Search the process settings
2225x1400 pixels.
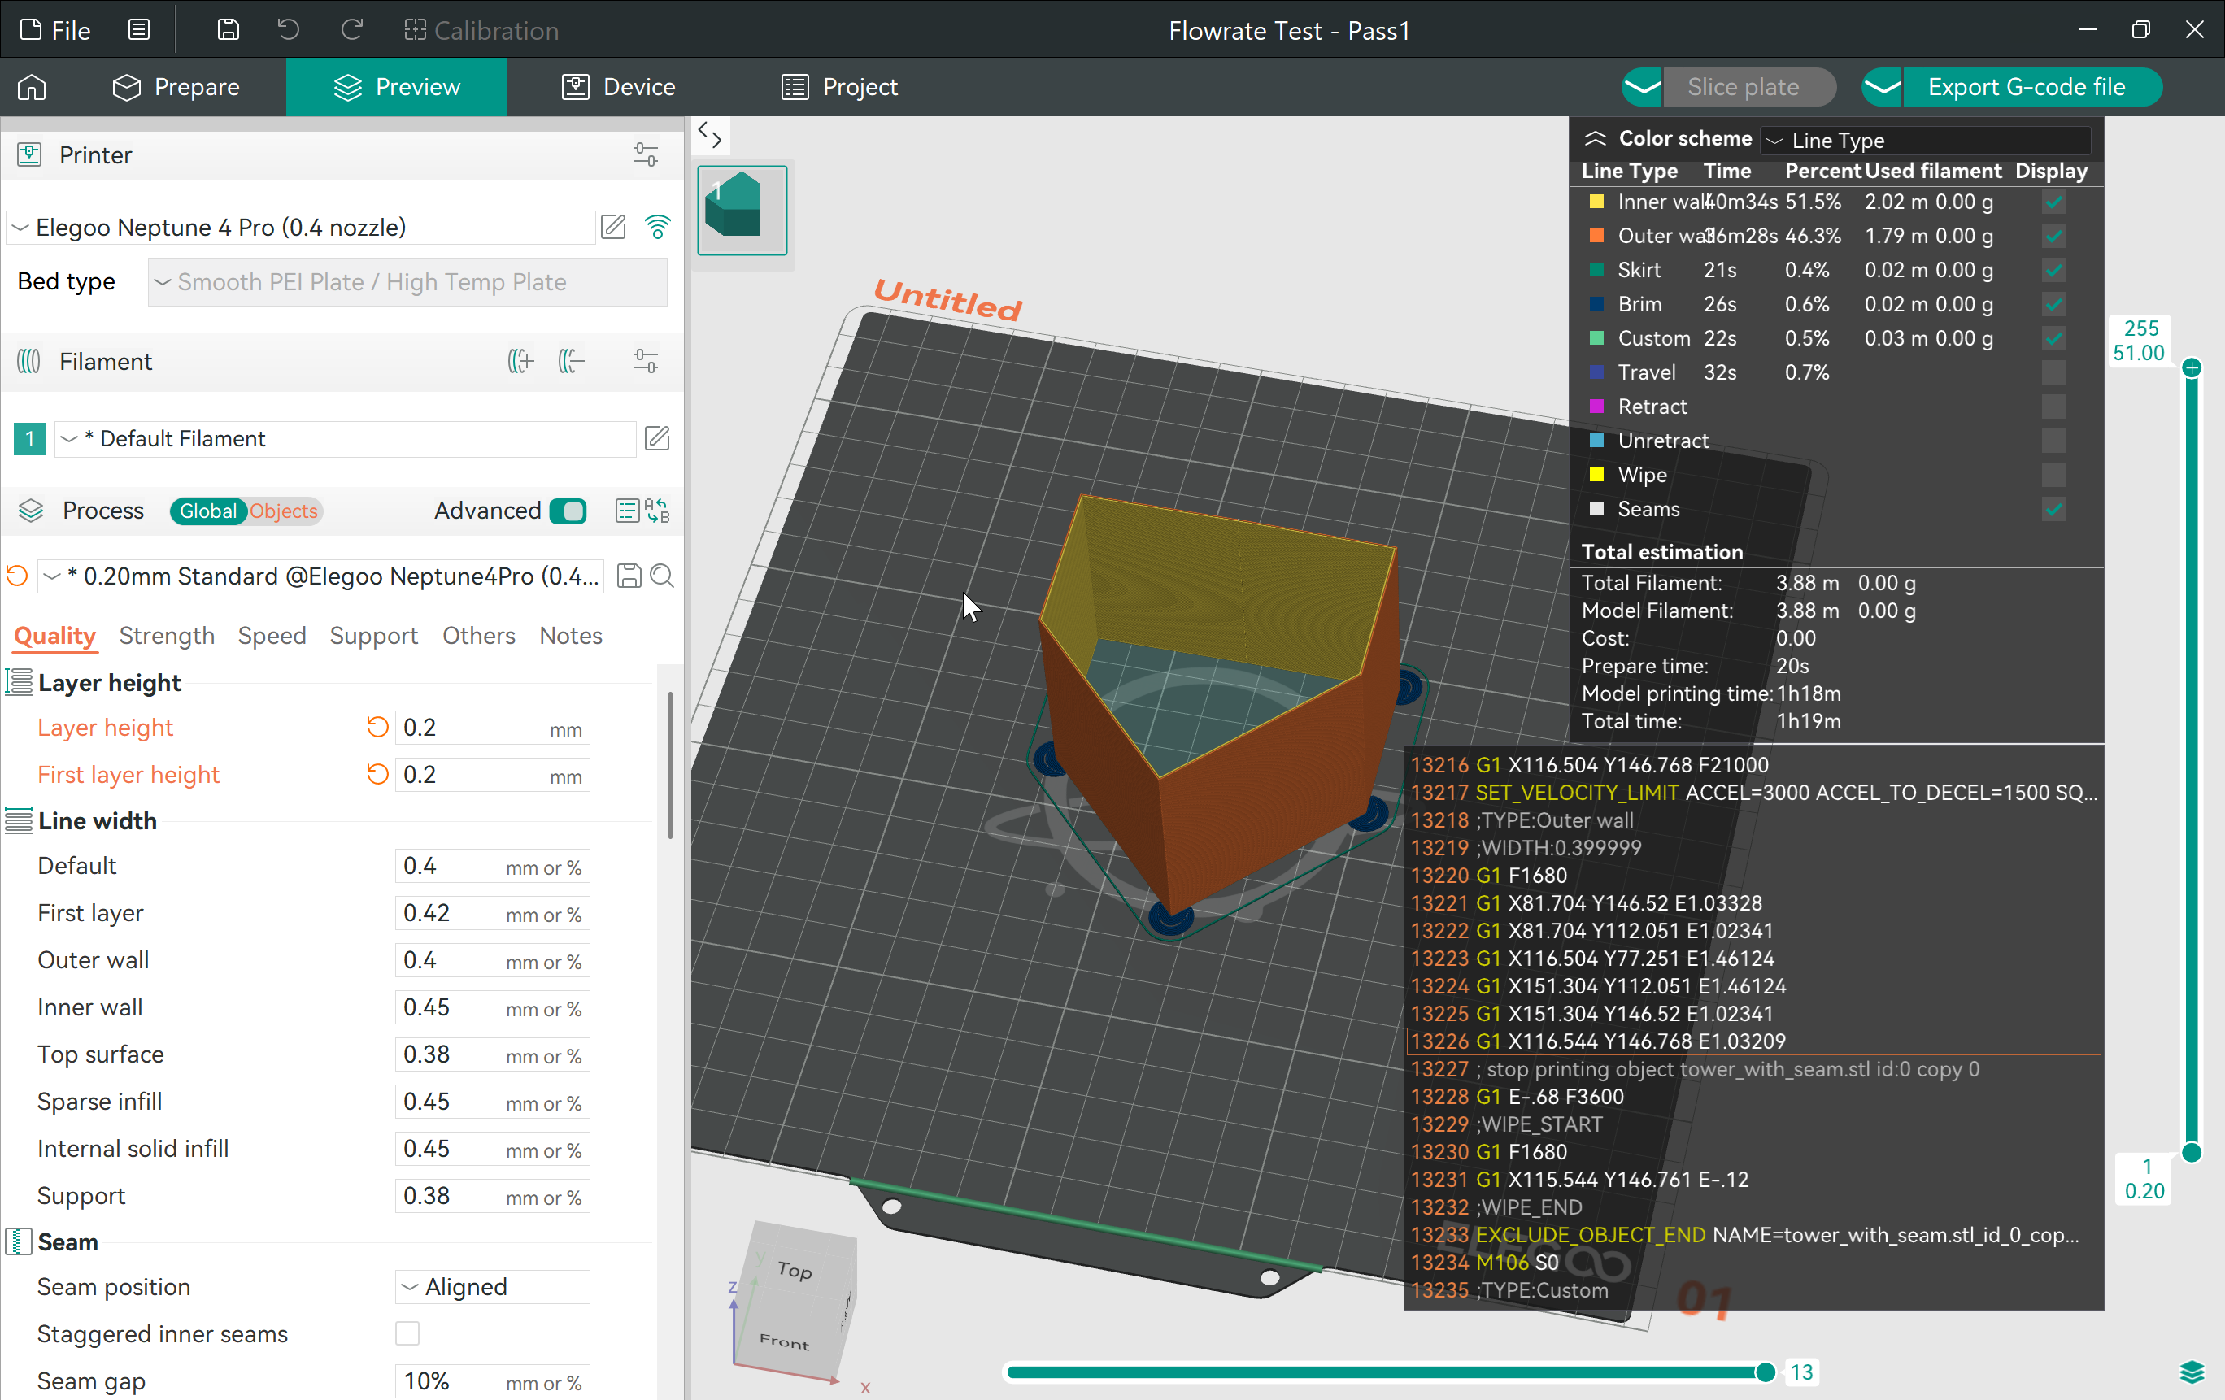tap(662, 576)
